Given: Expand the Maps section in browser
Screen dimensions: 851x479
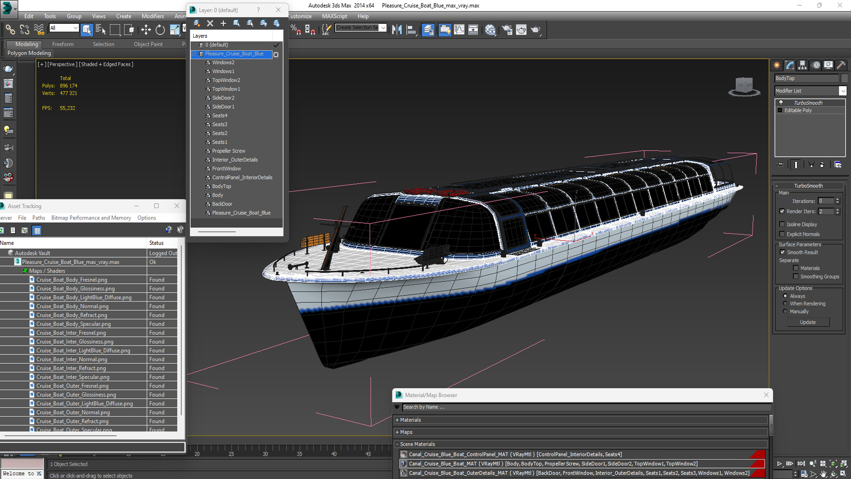Looking at the screenshot, I should click(x=397, y=432).
